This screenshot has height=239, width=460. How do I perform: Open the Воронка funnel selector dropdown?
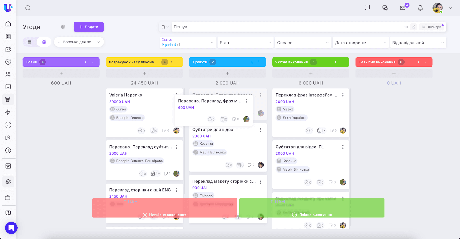(79, 42)
